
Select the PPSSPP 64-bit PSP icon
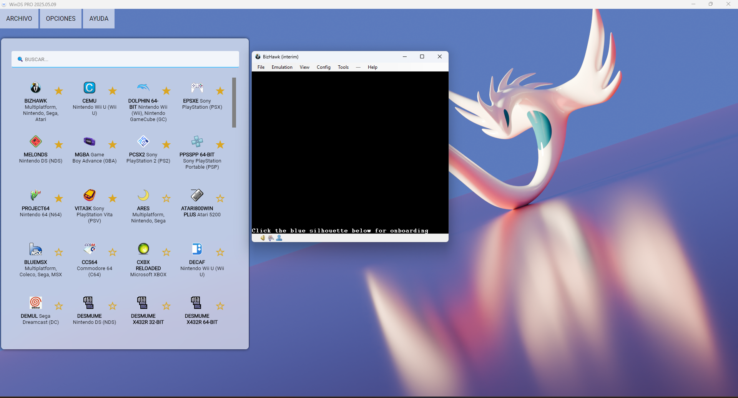click(197, 141)
